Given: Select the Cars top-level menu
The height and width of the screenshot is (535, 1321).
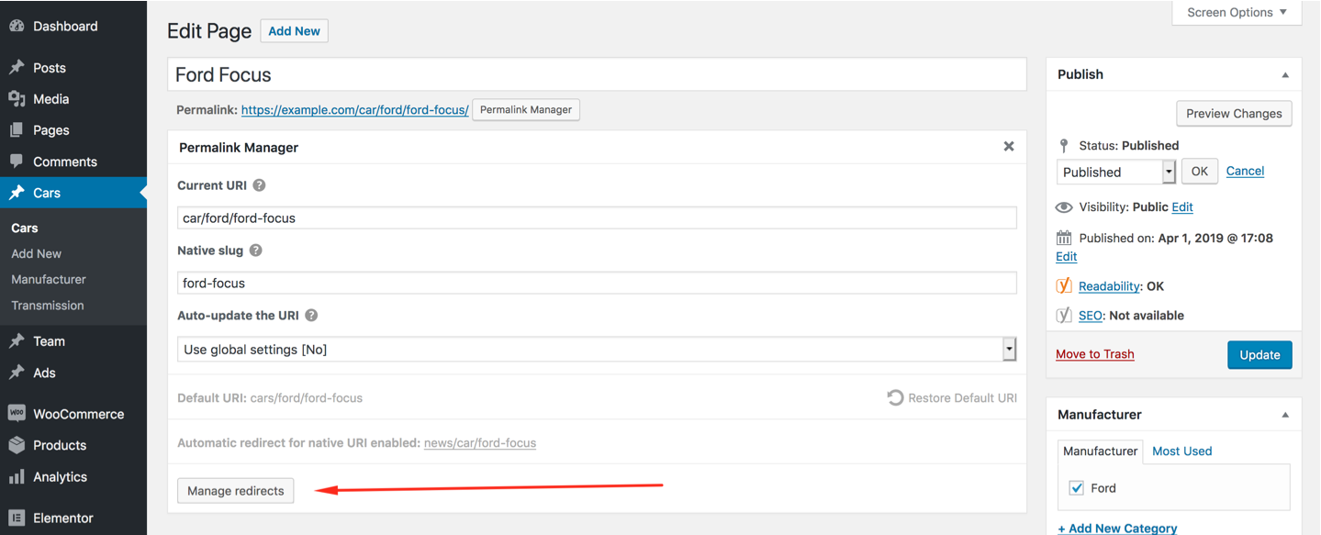Looking at the screenshot, I should [x=73, y=193].
